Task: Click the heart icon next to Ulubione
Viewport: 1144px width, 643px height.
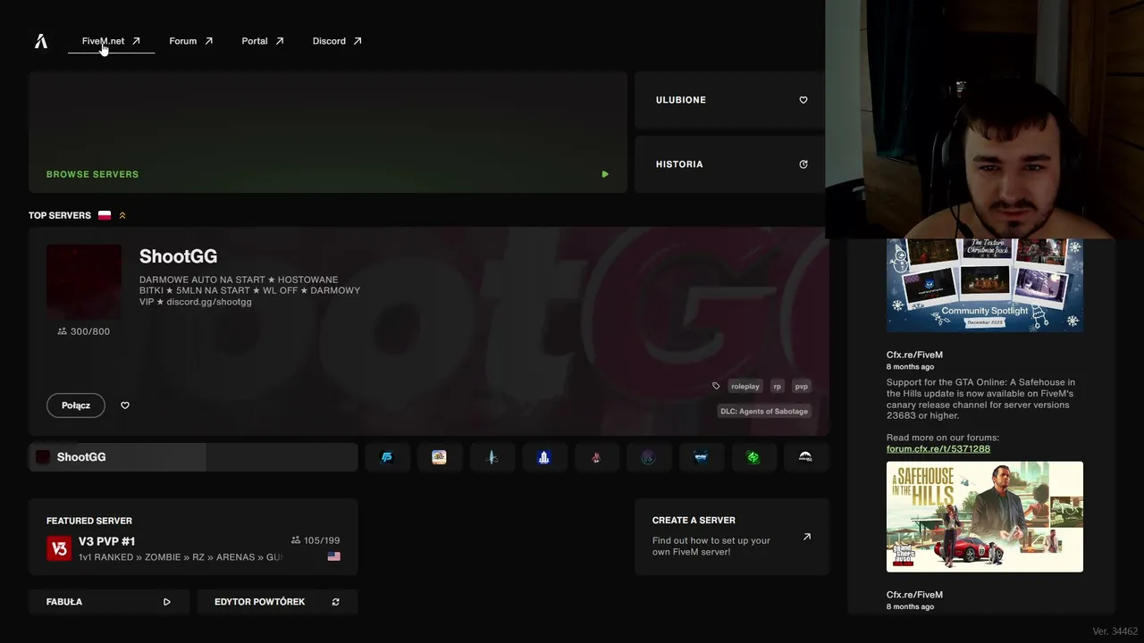Action: pyautogui.click(x=803, y=100)
